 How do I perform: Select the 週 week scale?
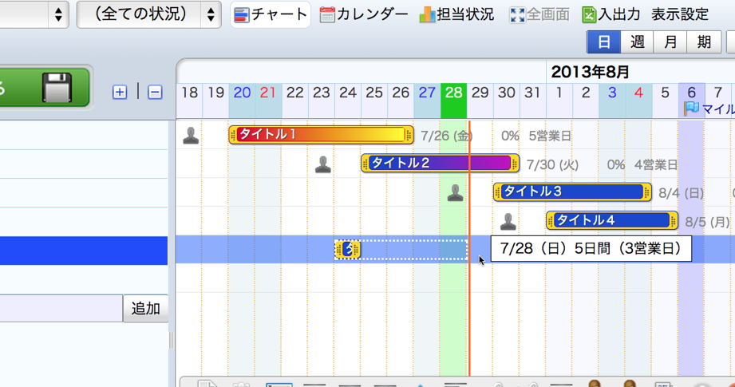637,42
